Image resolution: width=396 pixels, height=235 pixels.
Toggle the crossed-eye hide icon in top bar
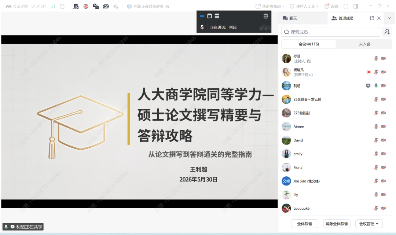pyautogui.click(x=106, y=6)
